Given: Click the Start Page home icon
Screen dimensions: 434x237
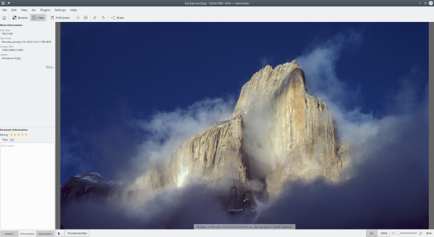Looking at the screenshot, I should (x=5, y=18).
